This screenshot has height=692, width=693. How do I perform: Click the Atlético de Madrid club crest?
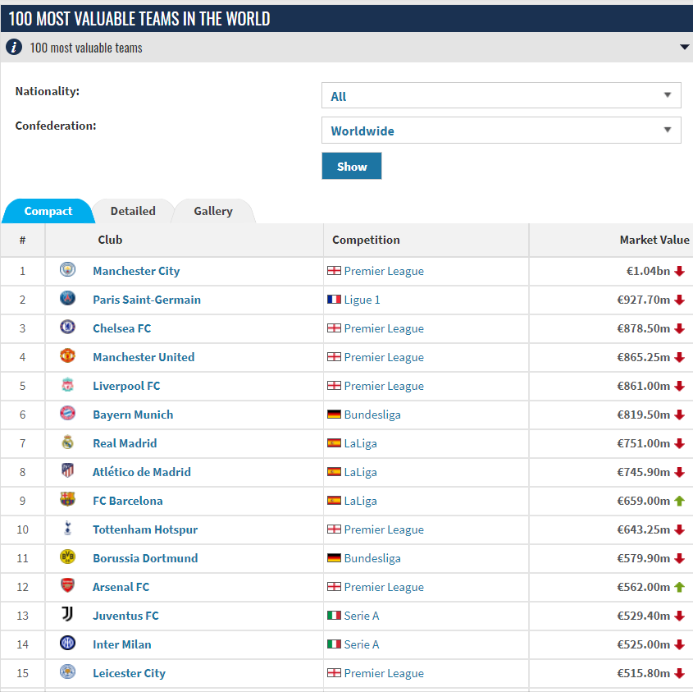67,470
